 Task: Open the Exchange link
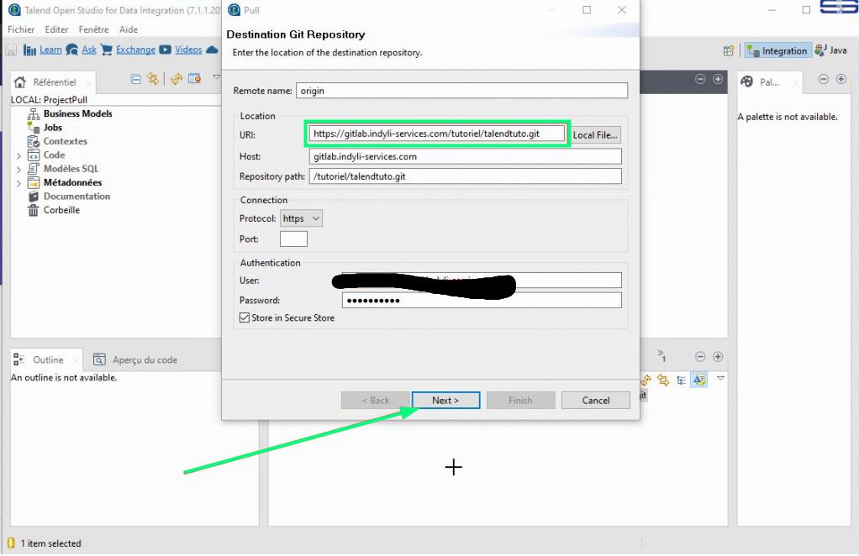click(x=135, y=50)
